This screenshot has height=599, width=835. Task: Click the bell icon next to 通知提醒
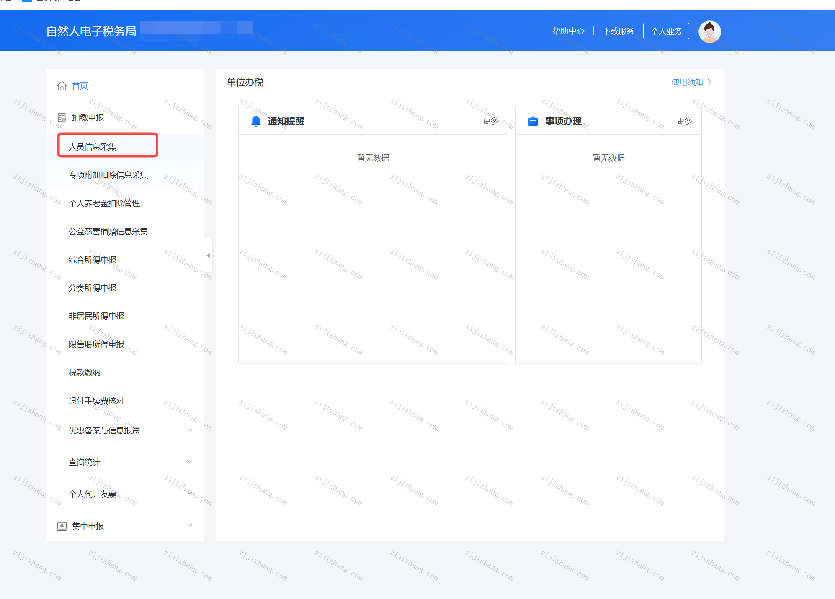tap(256, 121)
